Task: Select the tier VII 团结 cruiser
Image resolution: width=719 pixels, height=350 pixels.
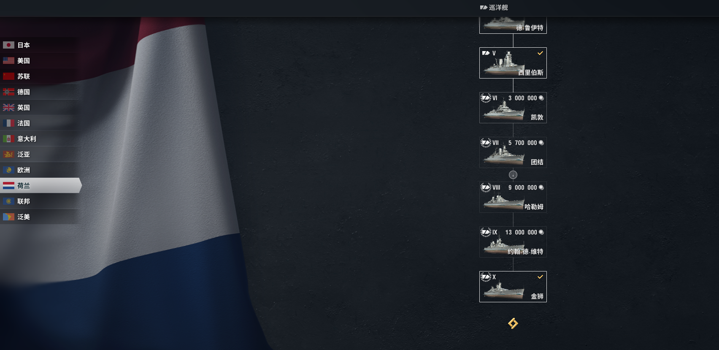Action: pyautogui.click(x=513, y=152)
